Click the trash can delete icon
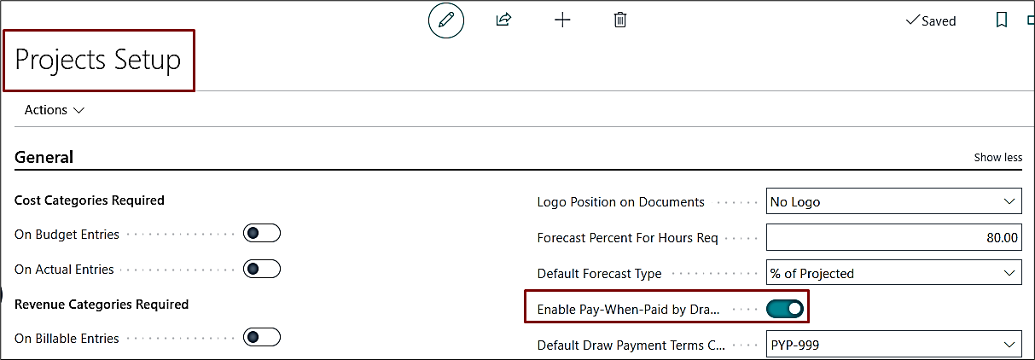 coord(620,20)
